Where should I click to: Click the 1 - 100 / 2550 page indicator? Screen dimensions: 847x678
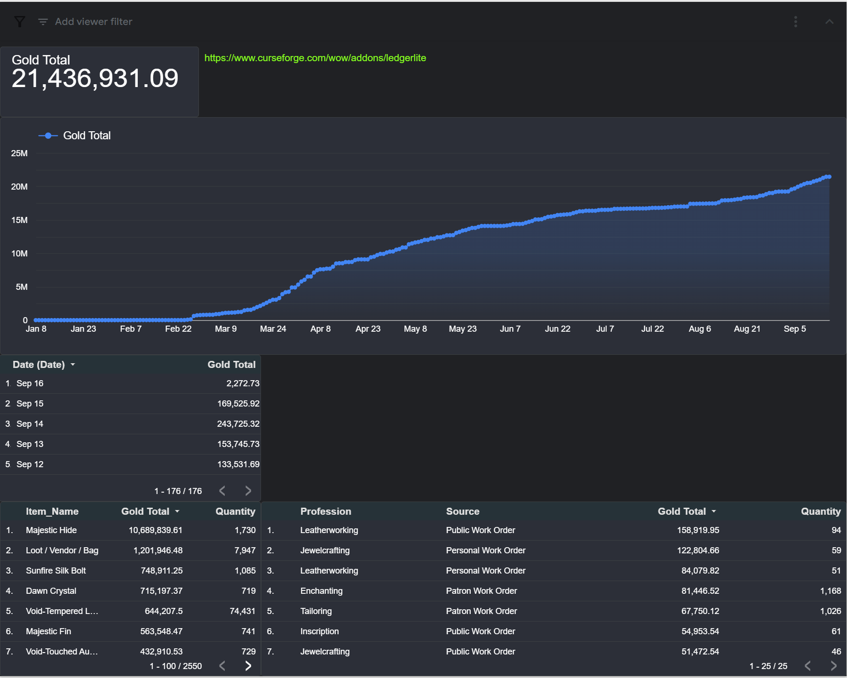pos(175,666)
